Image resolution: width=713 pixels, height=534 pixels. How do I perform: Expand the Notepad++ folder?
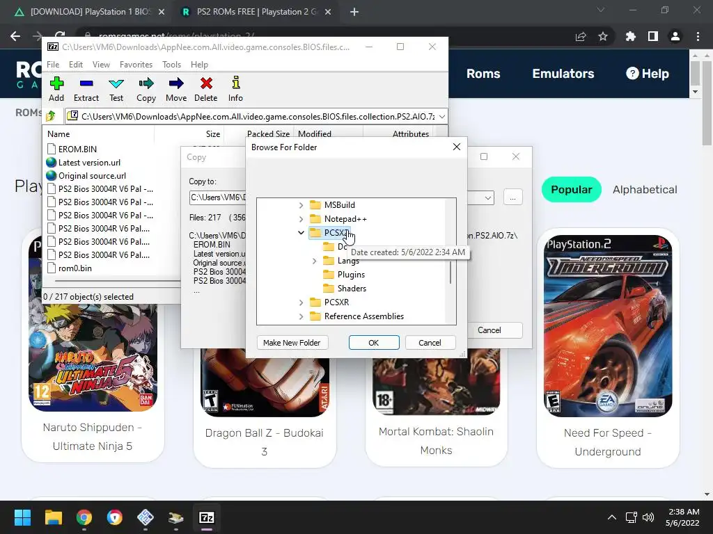[301, 219]
